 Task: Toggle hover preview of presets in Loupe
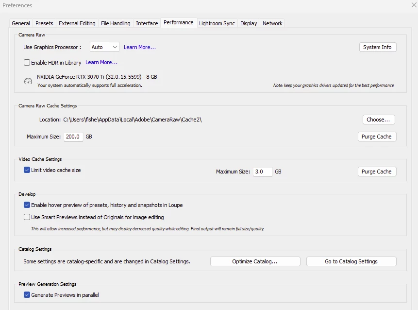(x=27, y=205)
